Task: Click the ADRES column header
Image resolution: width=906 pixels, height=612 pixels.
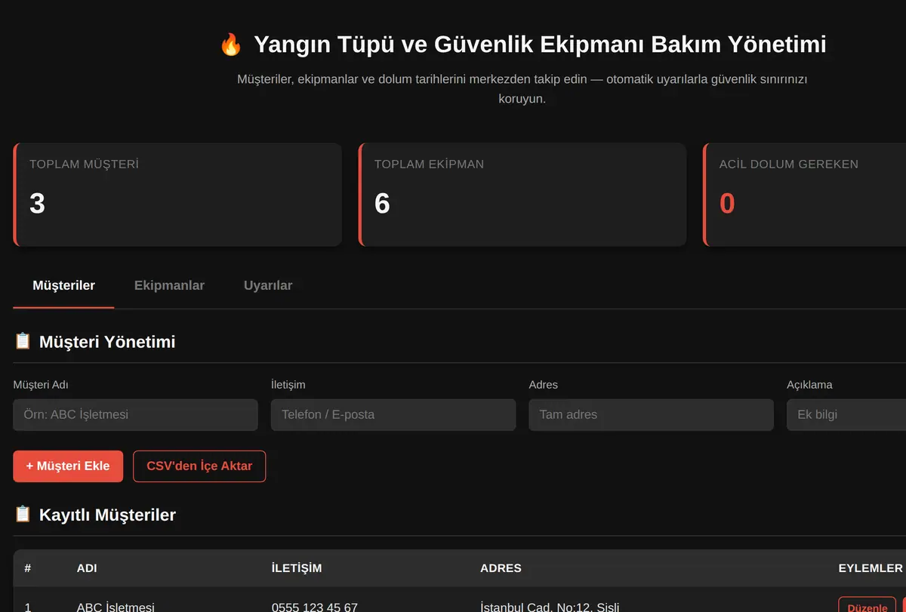Action: tap(501, 568)
